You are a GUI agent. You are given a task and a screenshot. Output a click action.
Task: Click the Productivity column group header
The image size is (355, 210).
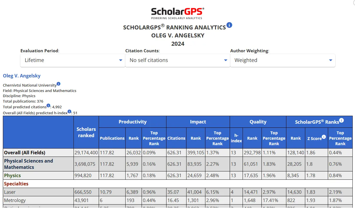132,122
